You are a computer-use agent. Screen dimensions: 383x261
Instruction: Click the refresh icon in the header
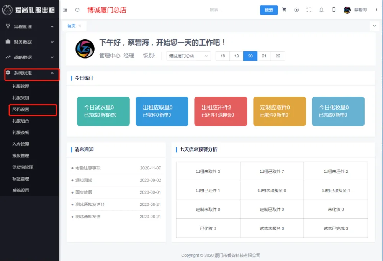pos(77,10)
